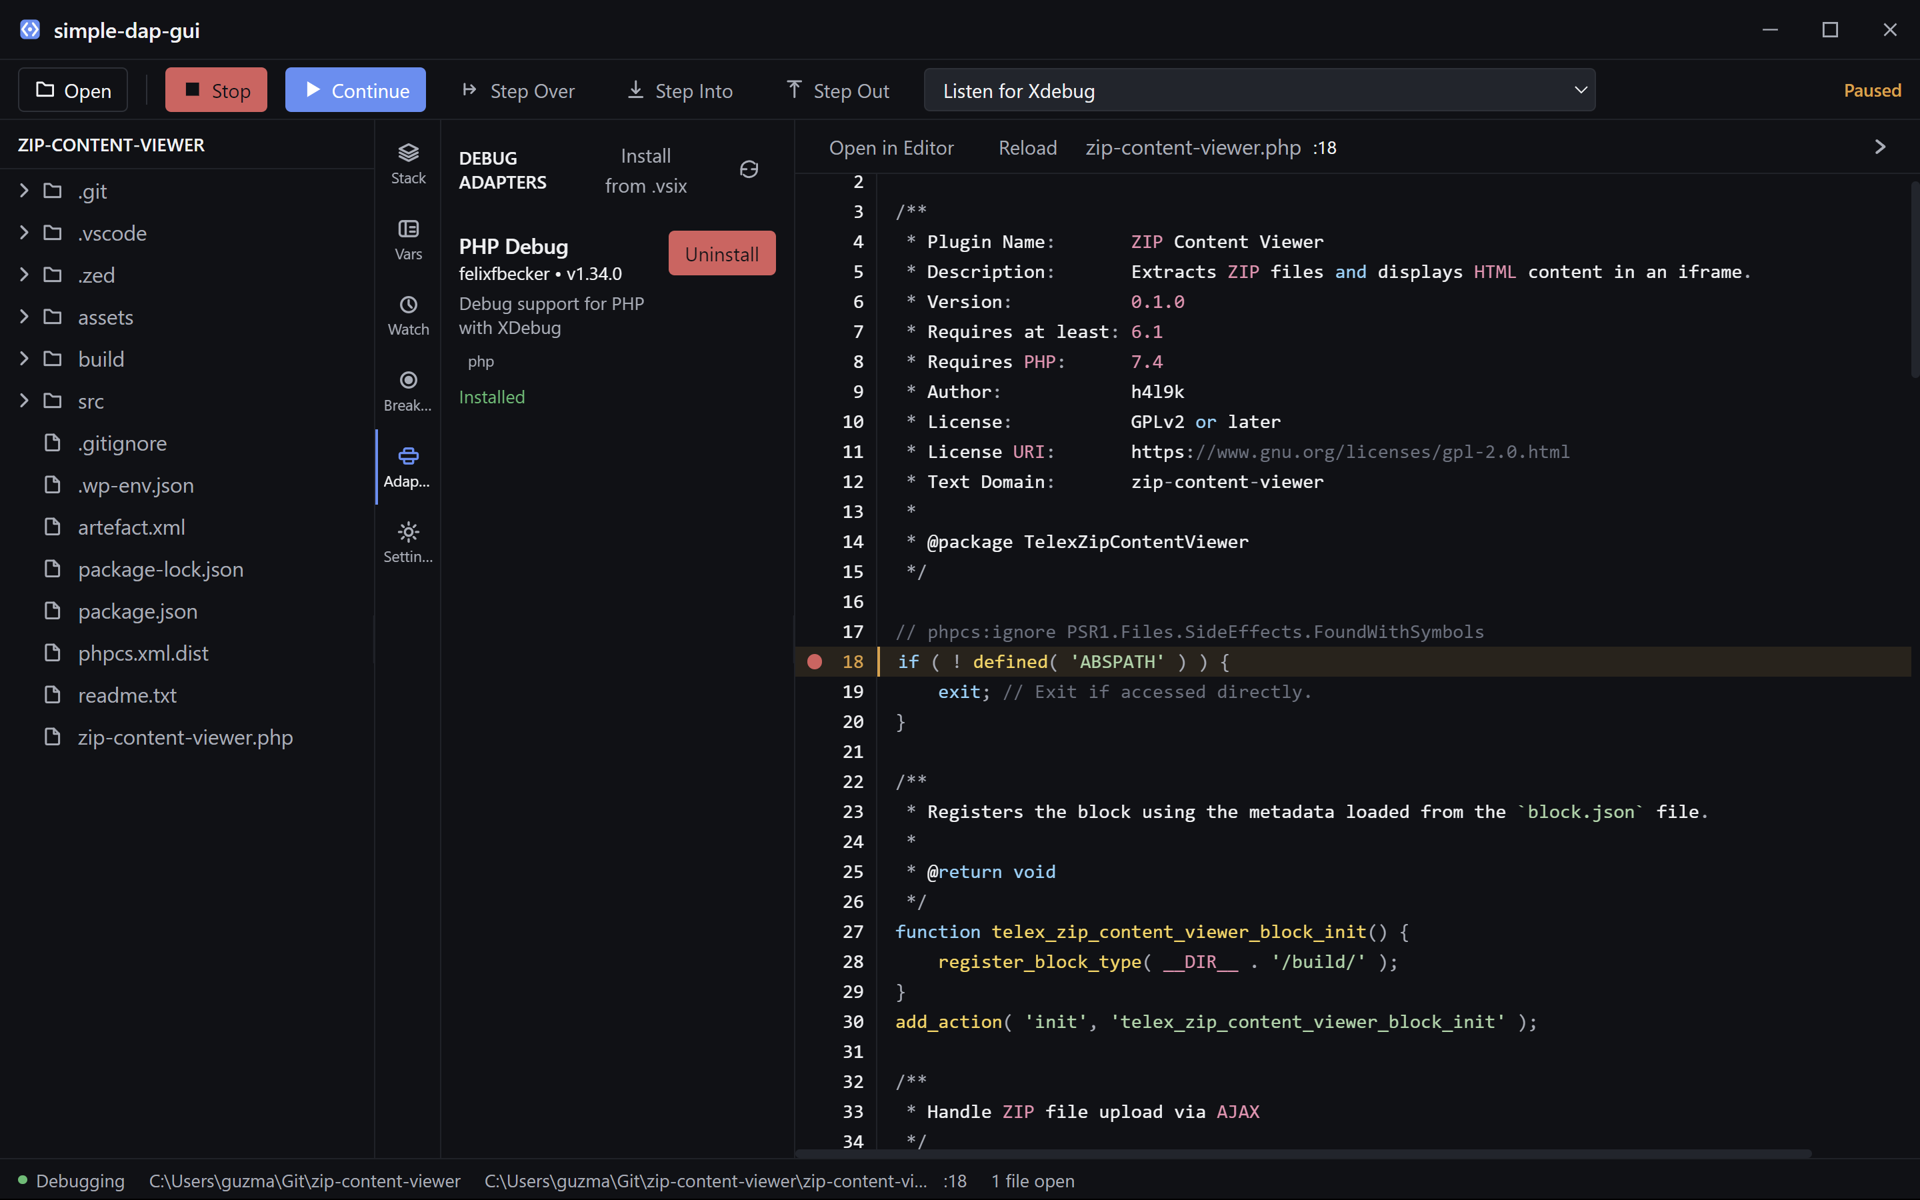Expand the .zed folder
The width and height of the screenshot is (1920, 1200).
click(24, 275)
